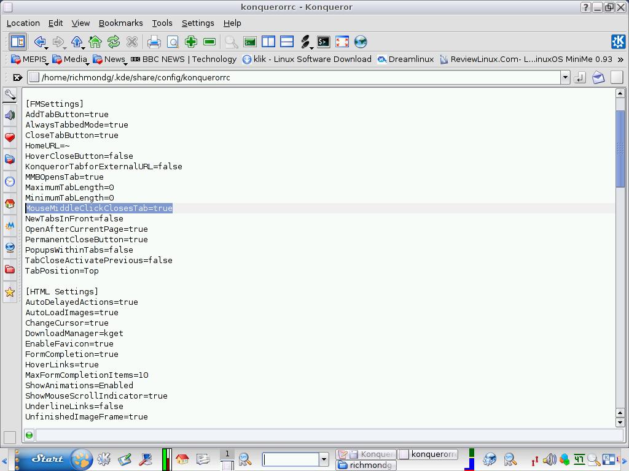Click the vertical scrollbar thumb
629x471 pixels.
coord(620,148)
